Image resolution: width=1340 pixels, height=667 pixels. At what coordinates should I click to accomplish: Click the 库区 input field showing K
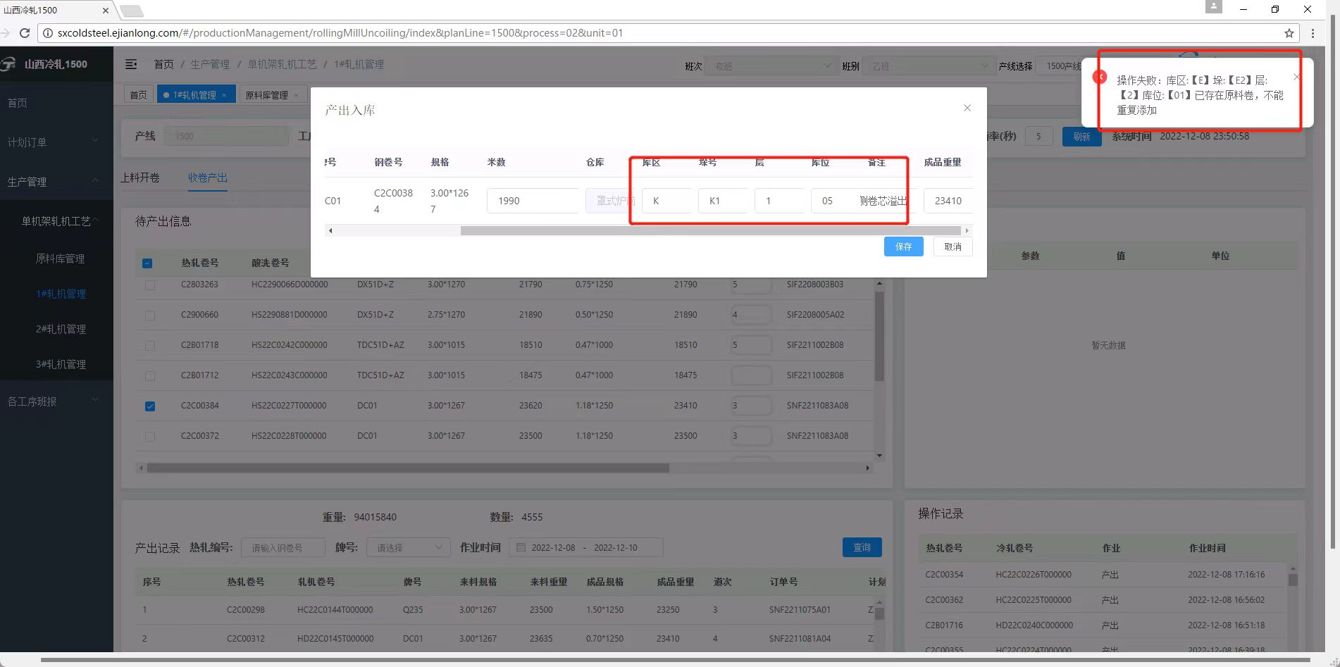(x=666, y=201)
